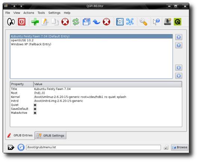Click the title bar shade up arrow
The width and height of the screenshot is (198, 162).
coord(15,6)
